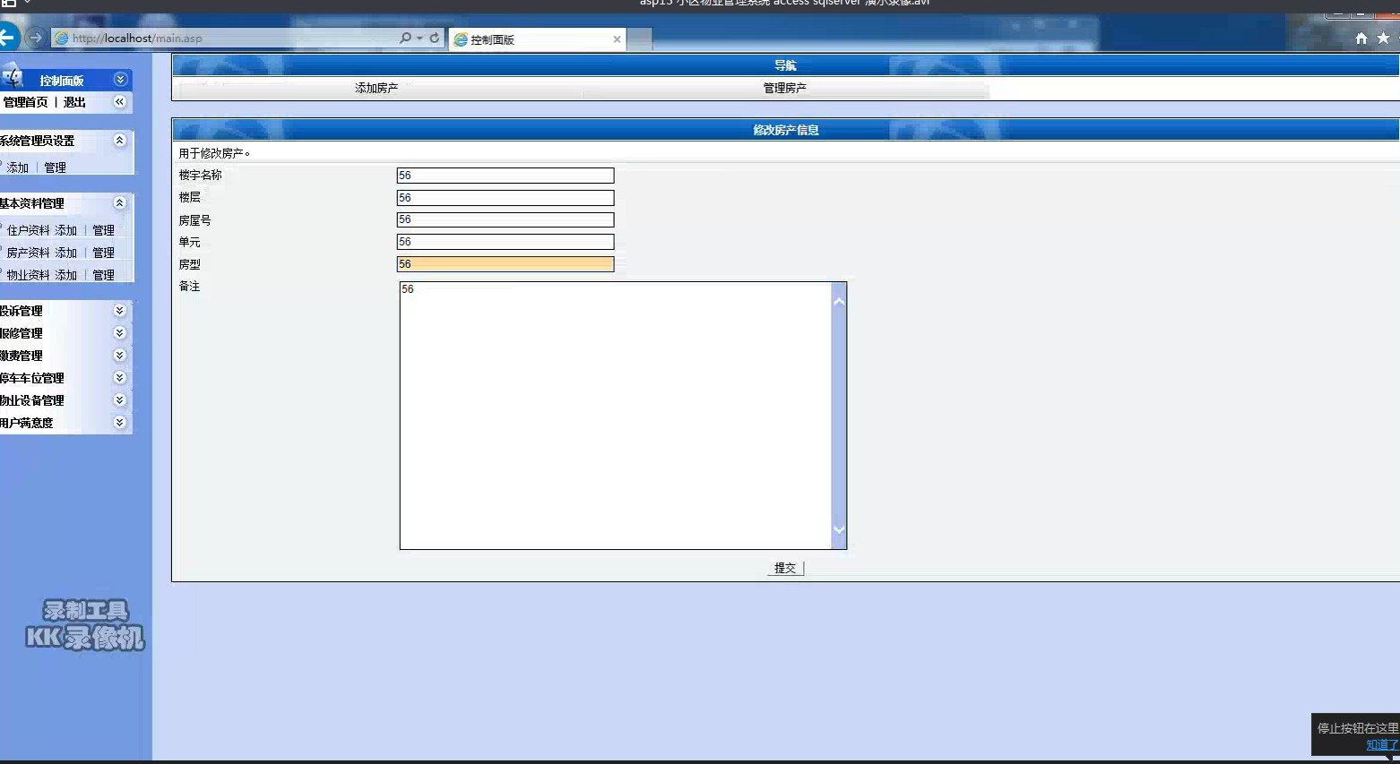The image size is (1400, 764).
Task: Click 添加 under 系统管理员设置
Action: coord(17,167)
